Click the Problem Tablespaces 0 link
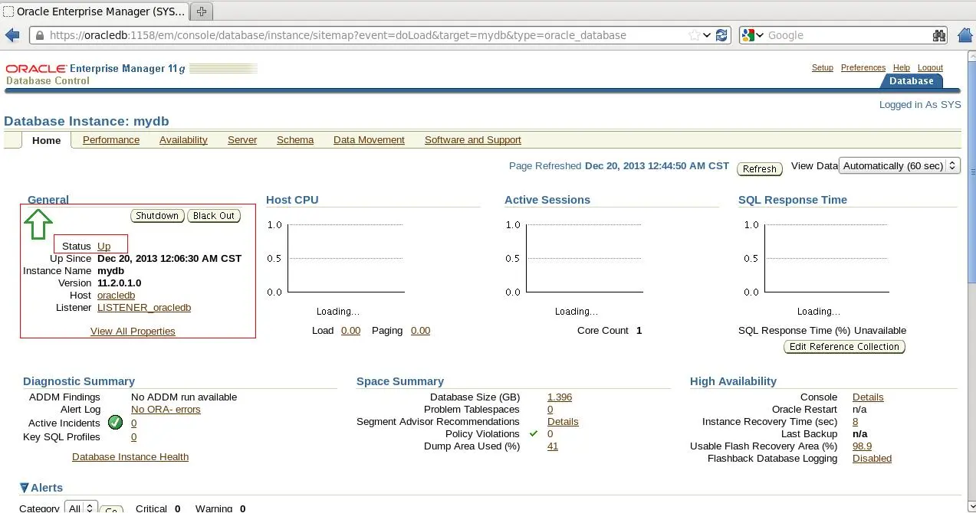Screen dimensions: 976x513 pos(550,410)
